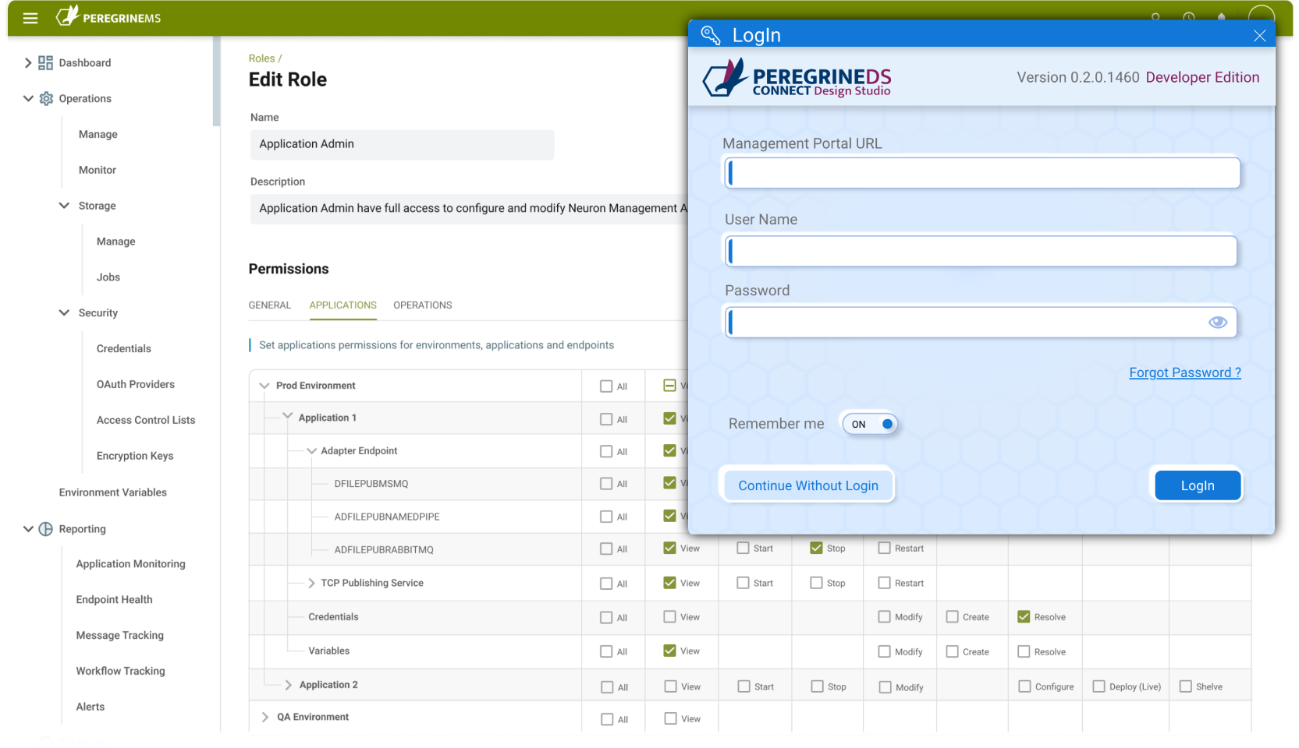This screenshot has width=1299, height=748.
Task: Edit the role Name field
Action: click(x=402, y=145)
